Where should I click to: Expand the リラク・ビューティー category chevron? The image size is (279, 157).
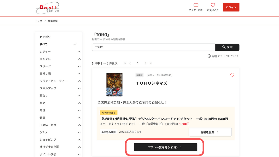(80, 81)
